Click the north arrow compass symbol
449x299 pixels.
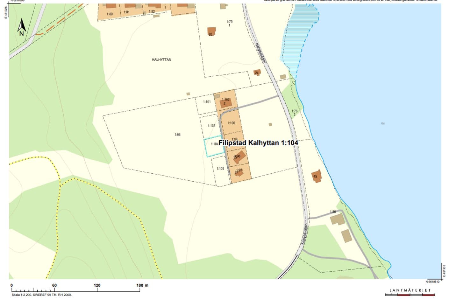[x=22, y=27]
